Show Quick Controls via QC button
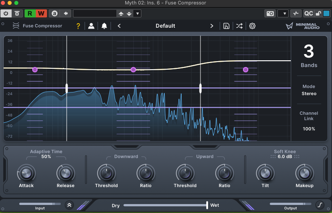Screen dimensions: 332x213 (x=308, y=13)
